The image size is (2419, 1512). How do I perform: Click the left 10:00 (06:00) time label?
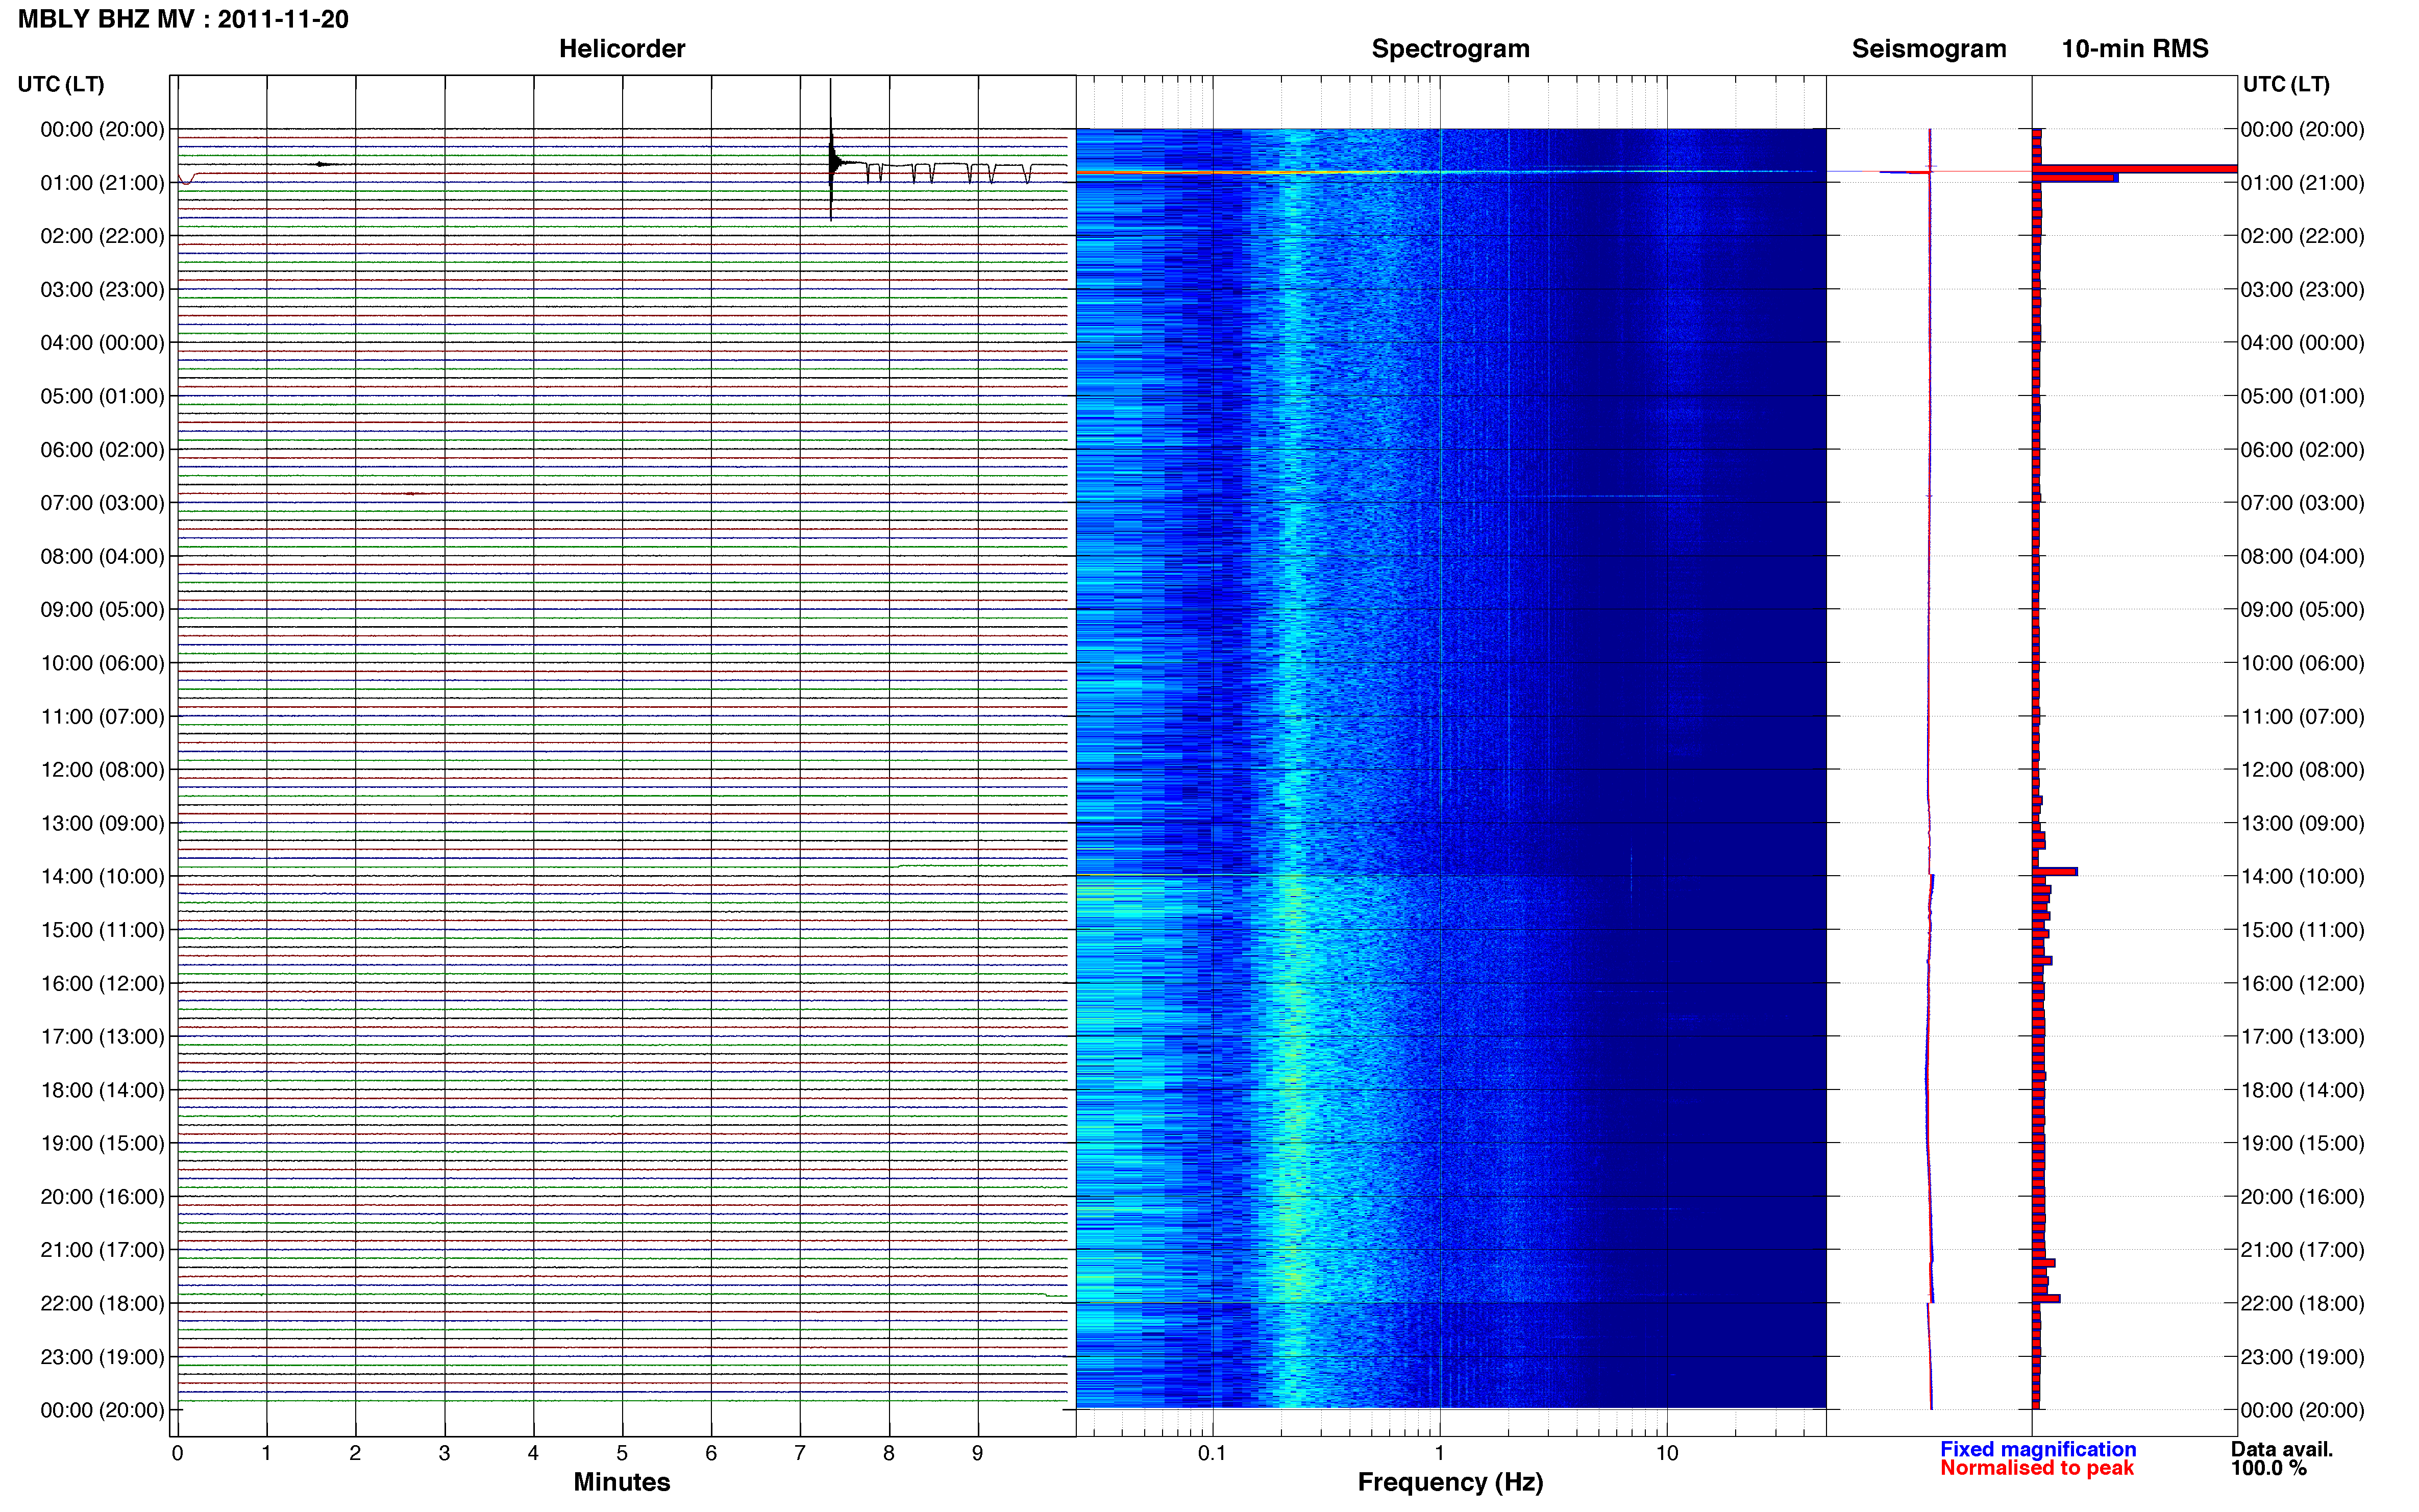(102, 663)
